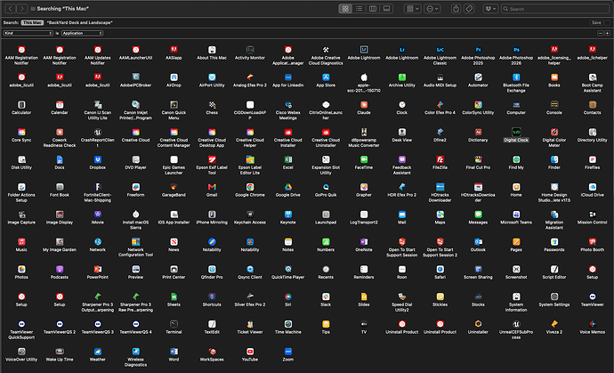Select Adobe Lightroom Classic icon
The width and height of the screenshot is (614, 373).
coord(440,50)
